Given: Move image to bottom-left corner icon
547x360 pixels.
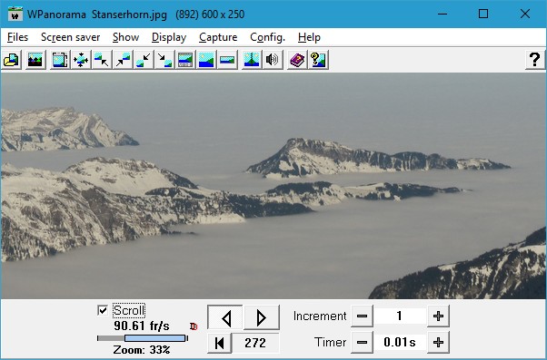Looking at the screenshot, I should (x=144, y=60).
